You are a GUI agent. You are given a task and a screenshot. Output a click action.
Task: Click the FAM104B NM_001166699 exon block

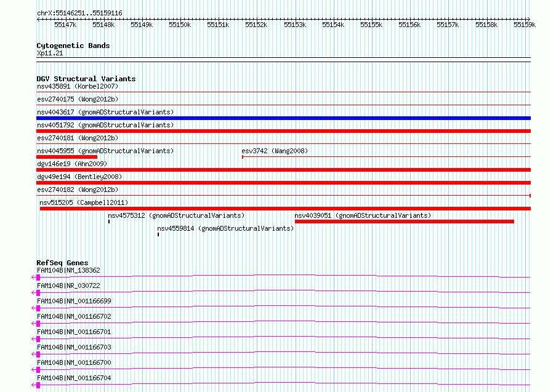[x=38, y=308]
